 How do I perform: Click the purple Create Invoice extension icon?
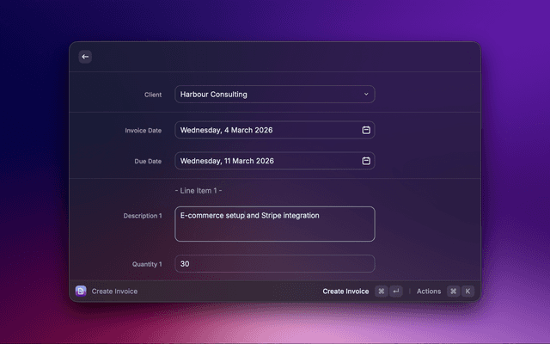[x=81, y=292]
